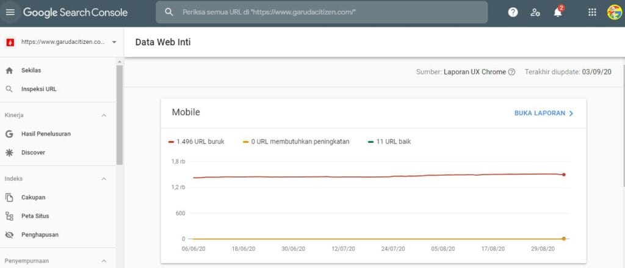The height and width of the screenshot is (268, 625).
Task: Click the sidebar scroll up arrow
Action: [x=120, y=62]
